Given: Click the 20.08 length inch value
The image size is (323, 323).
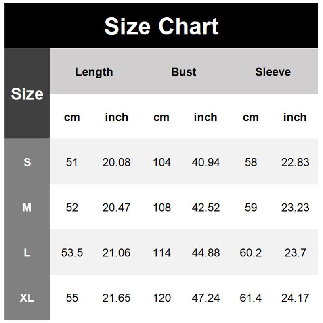Looking at the screenshot, I should pos(116,162).
